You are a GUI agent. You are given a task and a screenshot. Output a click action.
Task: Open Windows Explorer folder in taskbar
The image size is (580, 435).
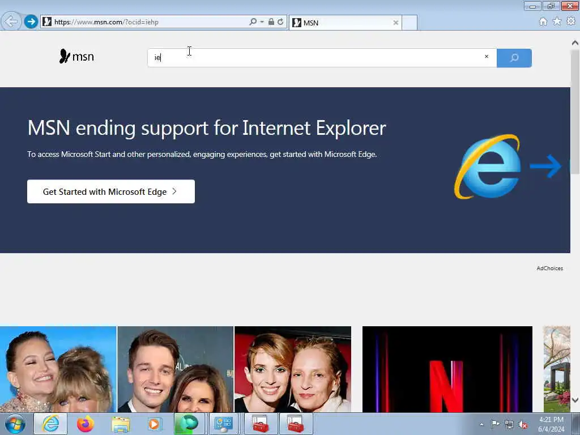click(120, 424)
